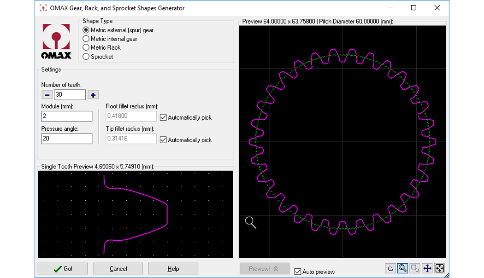
Task: Select Metric internal gear option
Action: pyautogui.click(x=86, y=39)
